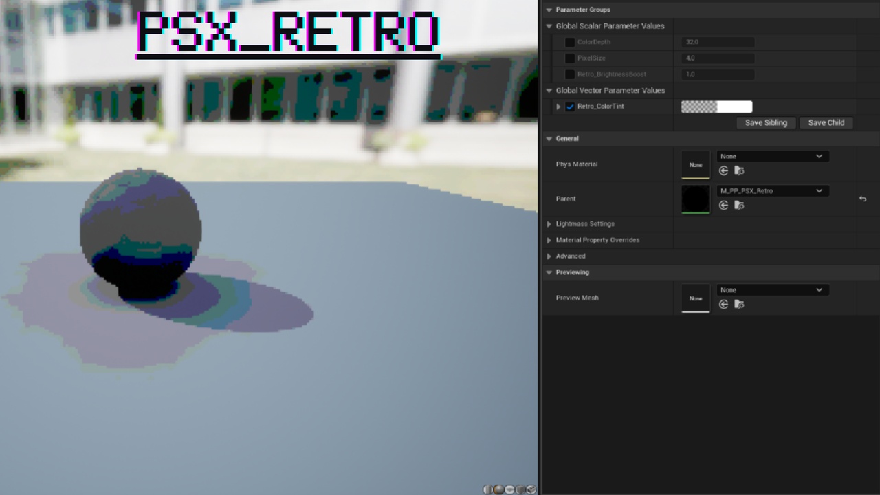880x495 pixels.
Task: Choose the custom preview mesh icon
Action: (x=531, y=489)
